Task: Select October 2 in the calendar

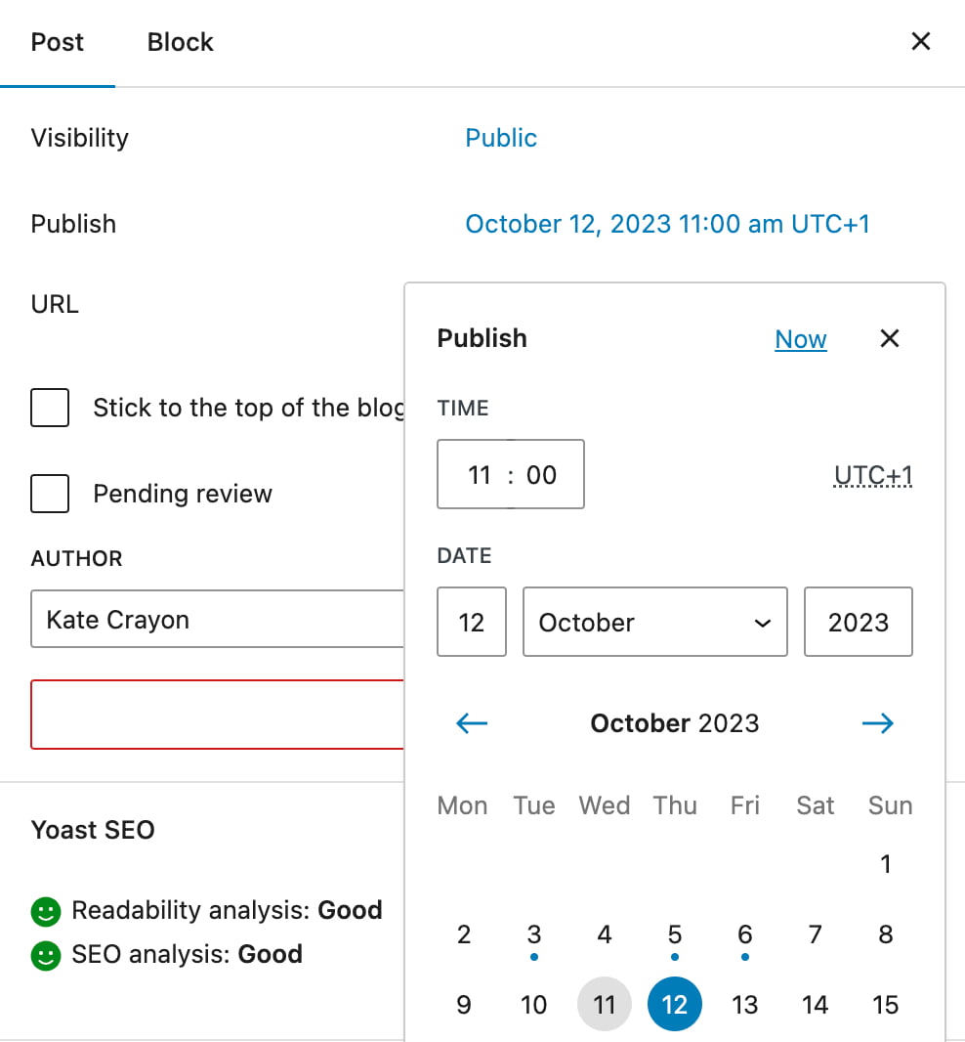Action: pyautogui.click(x=464, y=934)
